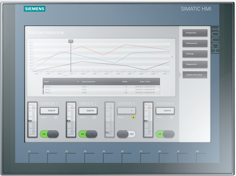Turn off the Station 2 ON switch
Screen dimensions: 236x176
88,134
